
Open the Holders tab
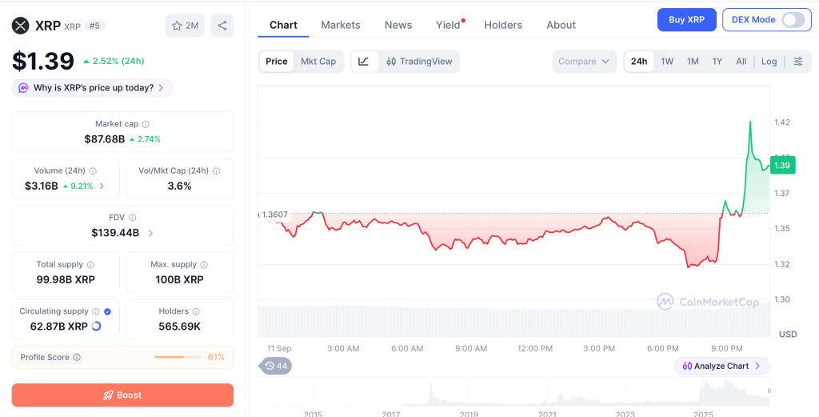tap(503, 25)
